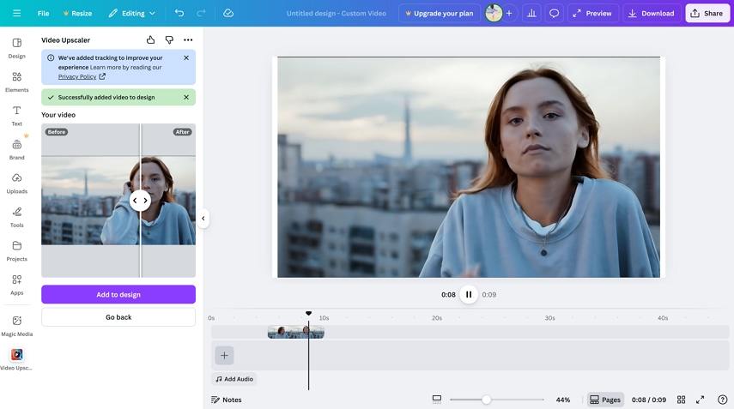This screenshot has width=734, height=409.
Task: Open the Privacy Policy link
Action: tap(82, 76)
